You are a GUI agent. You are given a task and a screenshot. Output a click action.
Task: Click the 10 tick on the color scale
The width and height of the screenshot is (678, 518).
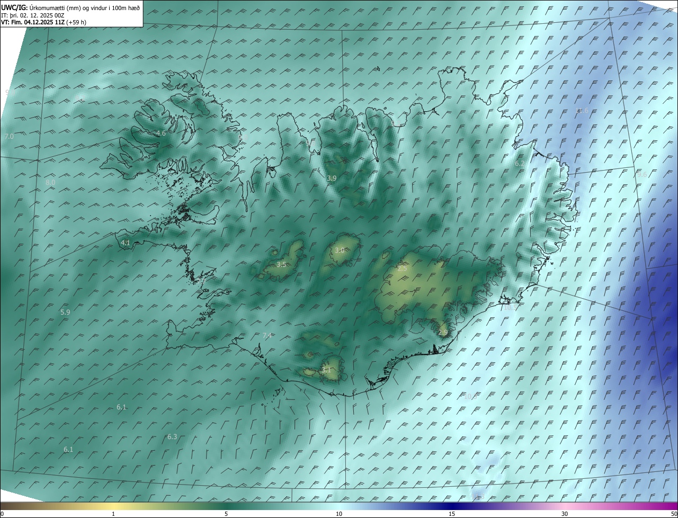(339, 514)
